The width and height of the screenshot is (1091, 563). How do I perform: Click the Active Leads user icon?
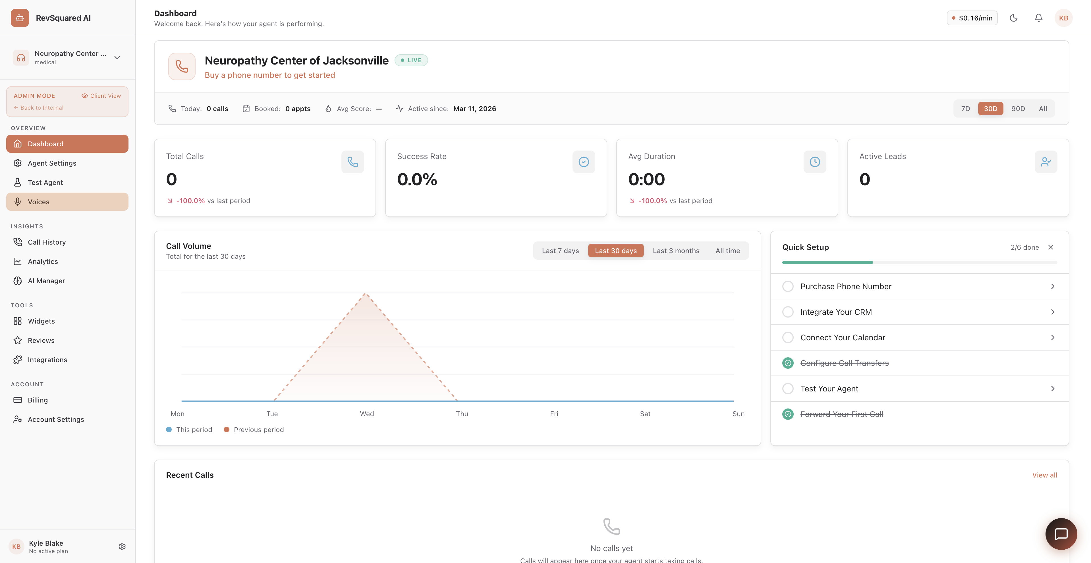coord(1046,162)
